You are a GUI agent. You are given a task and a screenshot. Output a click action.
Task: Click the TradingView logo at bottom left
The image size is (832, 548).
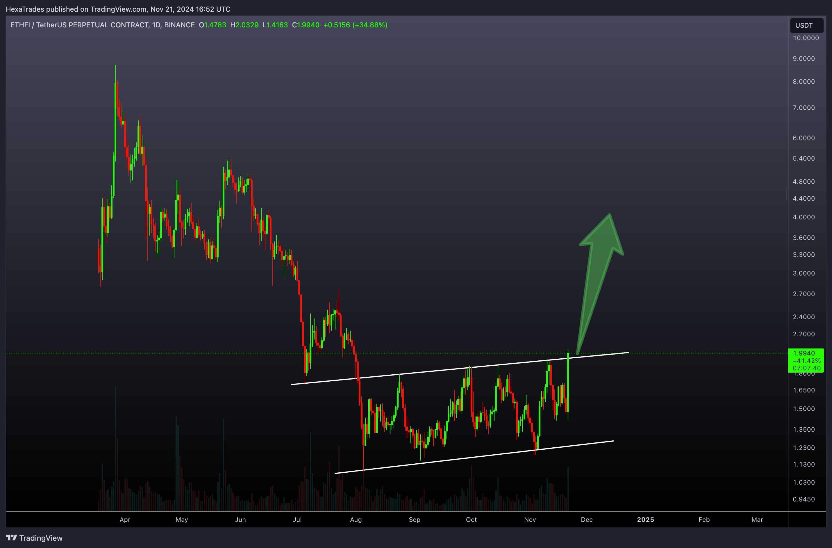pyautogui.click(x=12, y=538)
